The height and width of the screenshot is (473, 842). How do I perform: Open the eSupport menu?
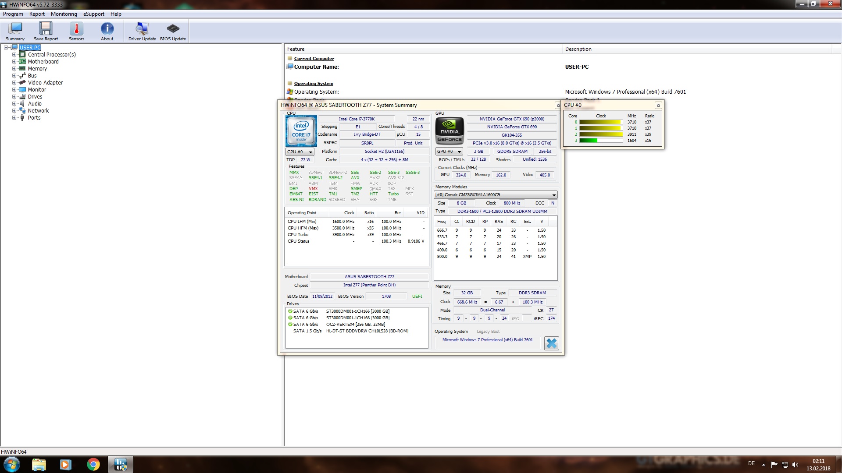tap(94, 14)
